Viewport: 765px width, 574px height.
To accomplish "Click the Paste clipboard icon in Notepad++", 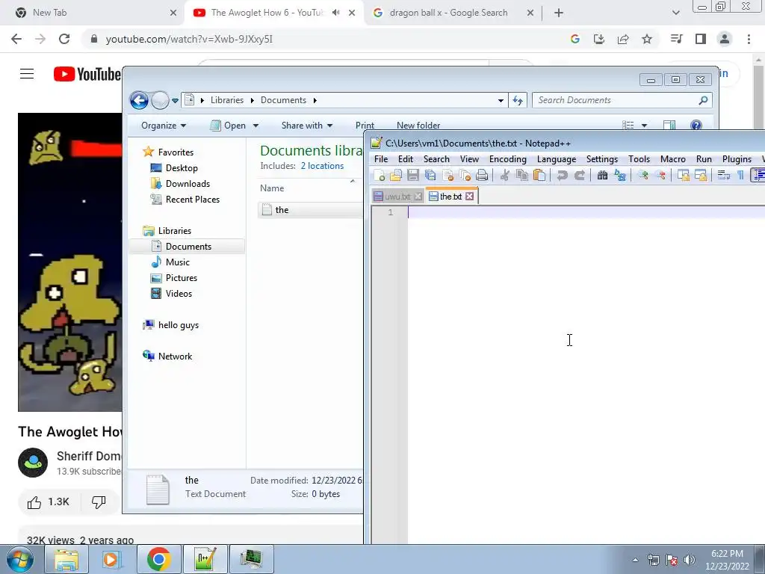I will [x=539, y=175].
